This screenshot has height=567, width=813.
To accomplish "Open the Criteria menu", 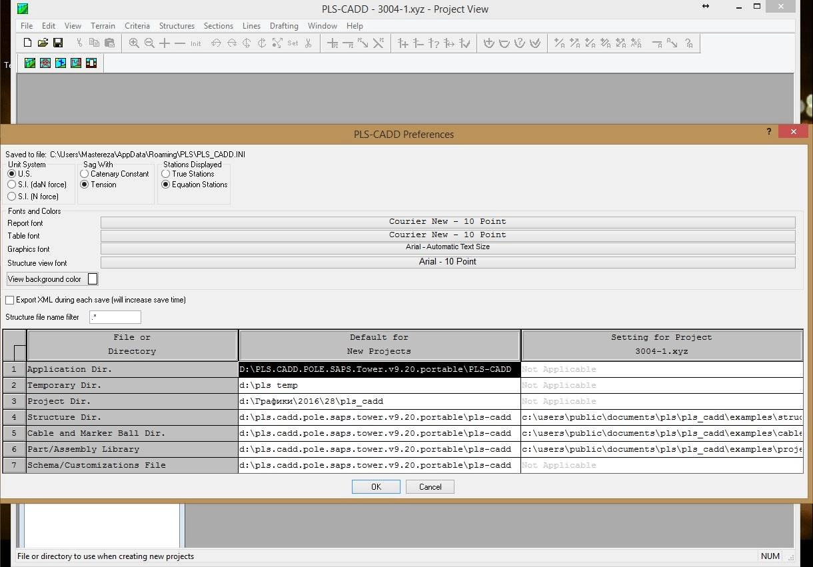I will pyautogui.click(x=137, y=26).
